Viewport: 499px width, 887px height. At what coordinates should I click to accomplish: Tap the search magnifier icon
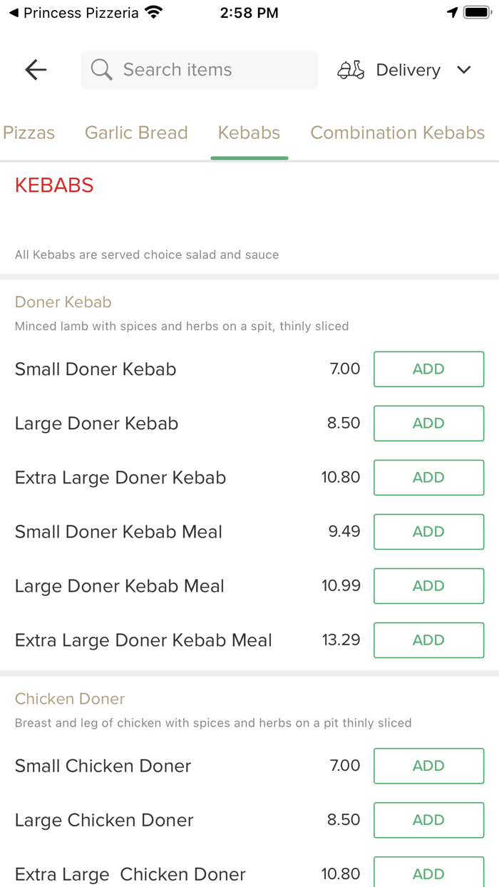tap(101, 70)
